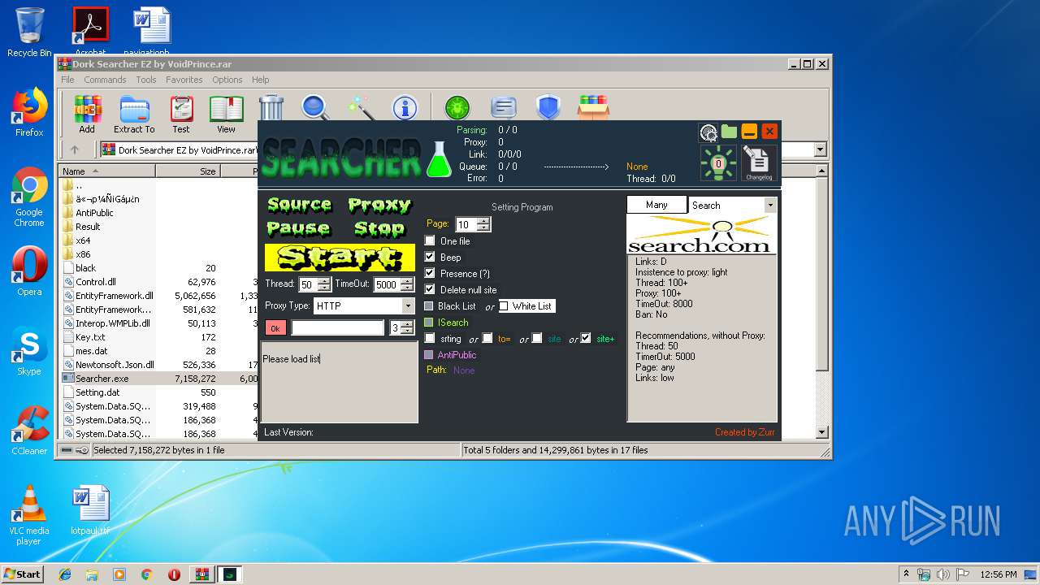This screenshot has width=1040, height=585.
Task: Click the Pause button
Action: (298, 228)
